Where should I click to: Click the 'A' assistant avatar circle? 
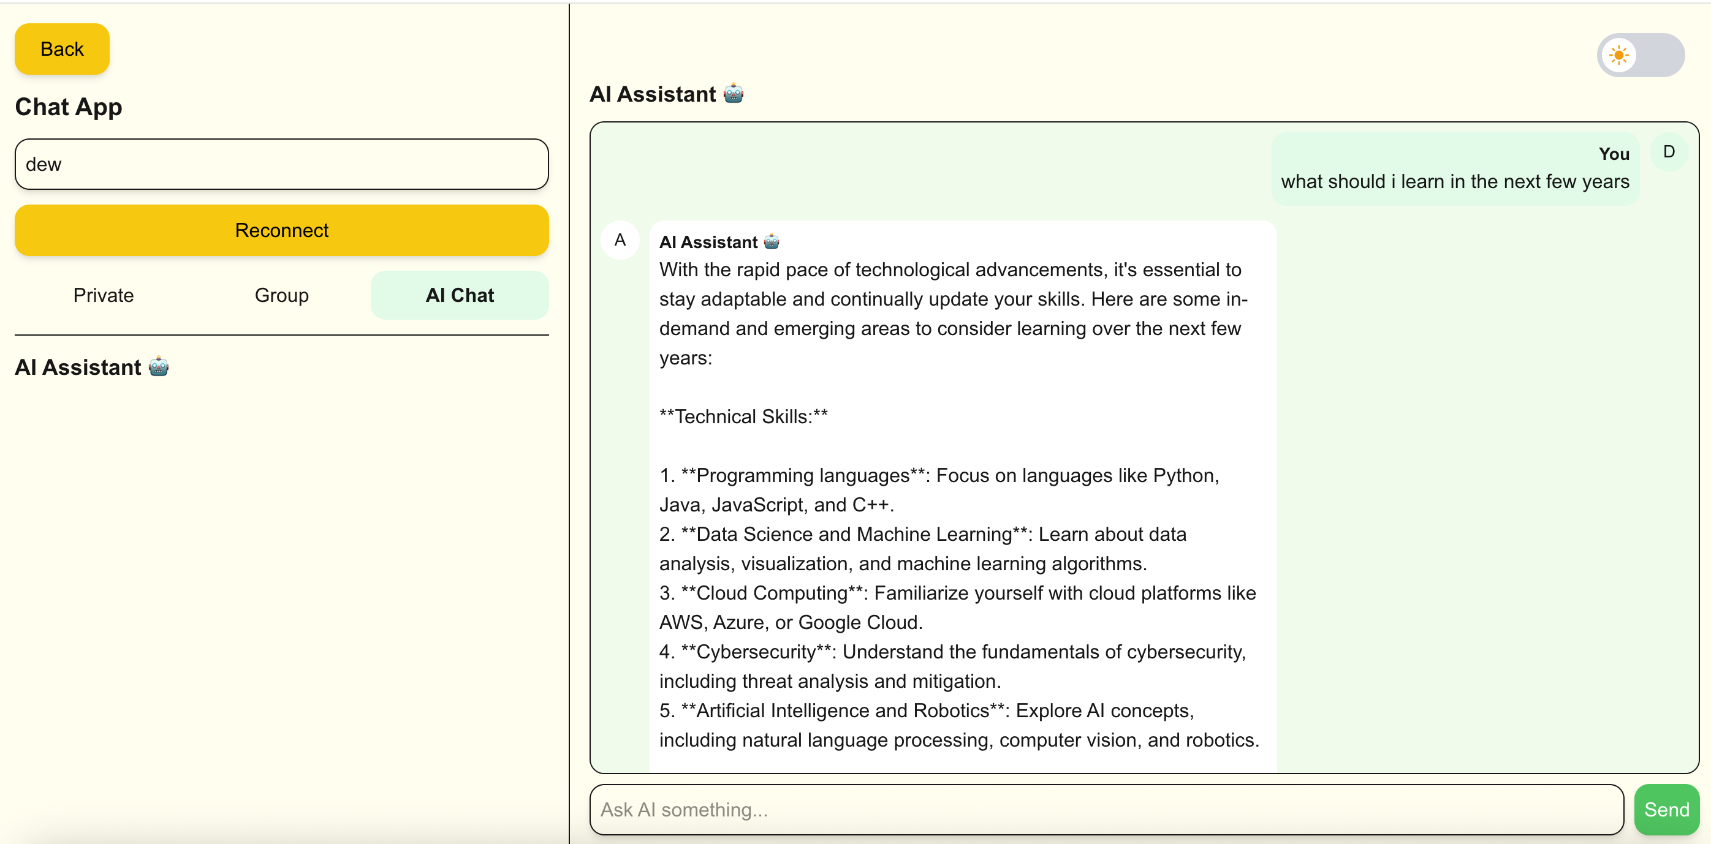[x=620, y=240]
